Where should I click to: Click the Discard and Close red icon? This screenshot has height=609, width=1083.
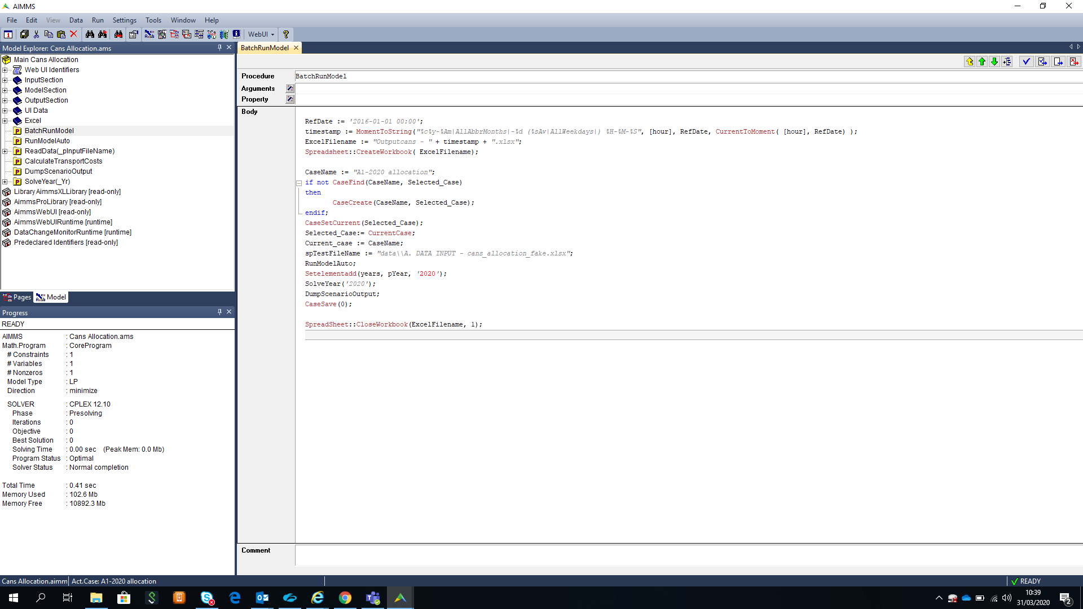coord(1074,62)
